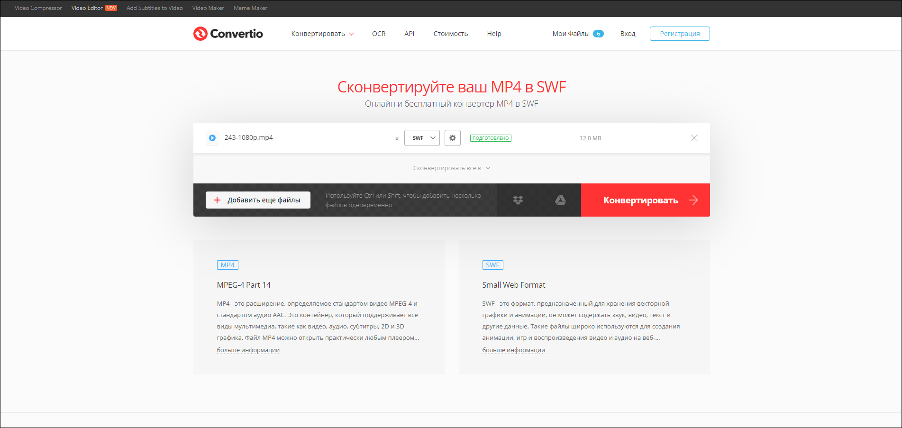902x428 pixels.
Task: Open the Help page
Action: tap(494, 34)
